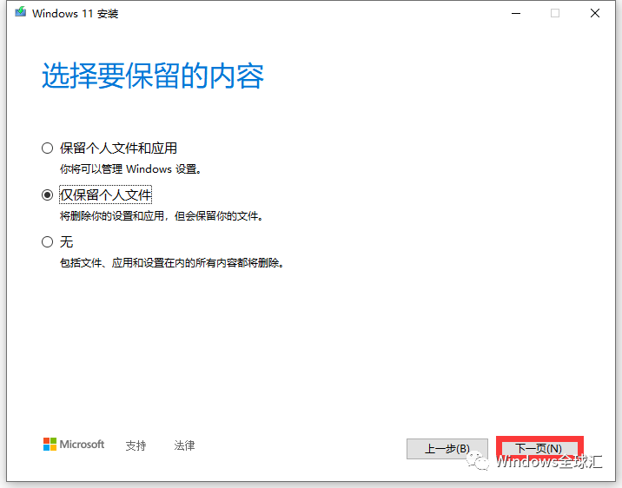Go back with 上一步(B) button

[x=447, y=449]
